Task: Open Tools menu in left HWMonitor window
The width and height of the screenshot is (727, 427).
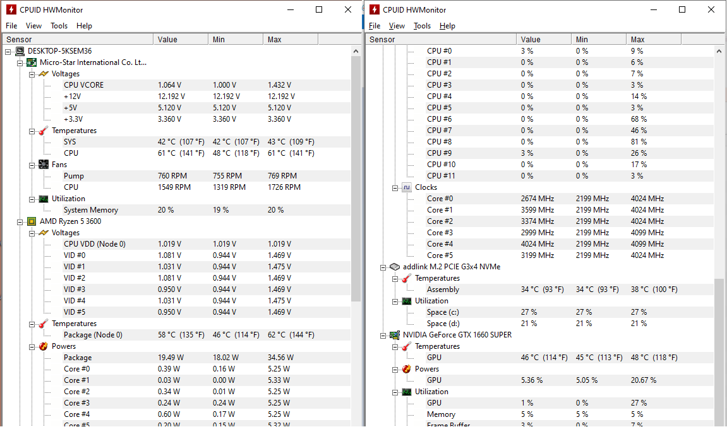Action: (x=59, y=26)
